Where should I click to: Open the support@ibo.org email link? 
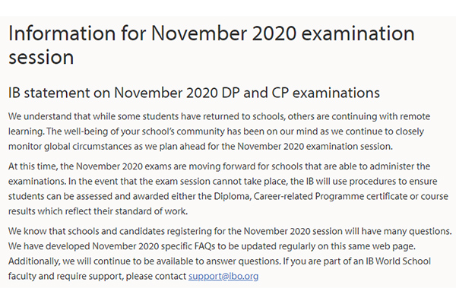[223, 276]
